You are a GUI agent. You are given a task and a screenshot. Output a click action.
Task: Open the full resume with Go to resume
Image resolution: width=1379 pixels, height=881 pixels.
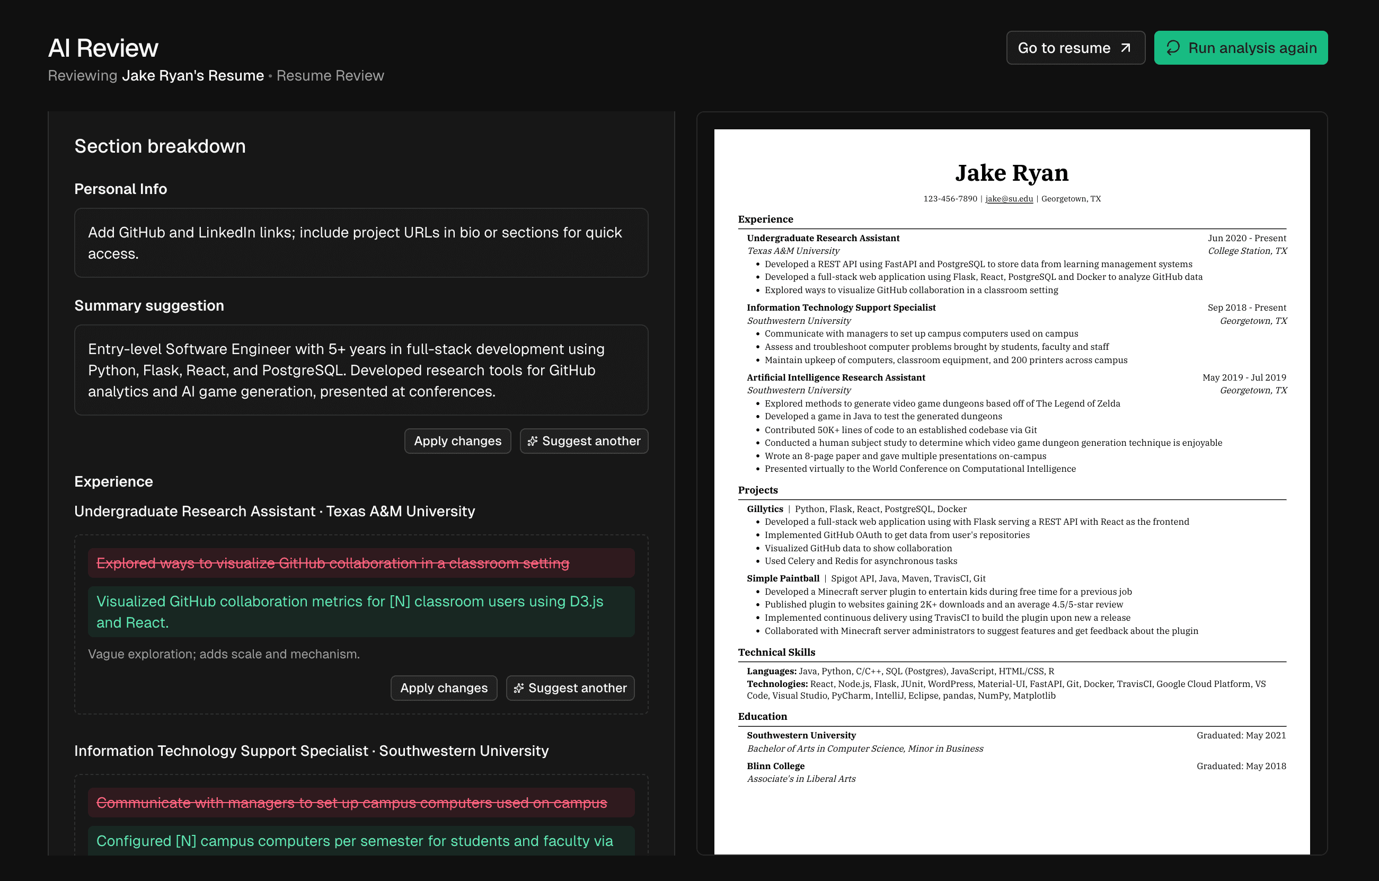[1075, 48]
